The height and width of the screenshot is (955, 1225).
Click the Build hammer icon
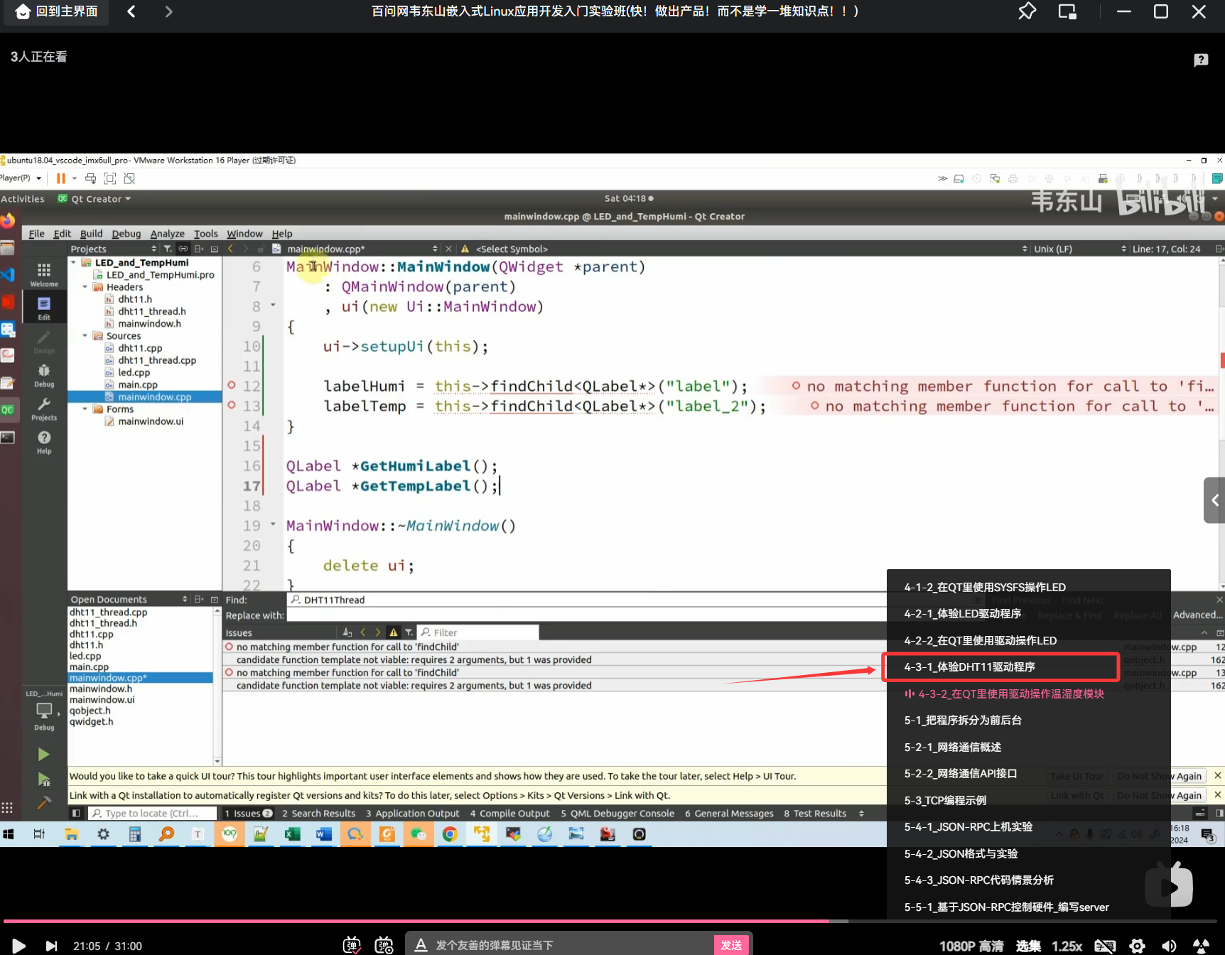pyautogui.click(x=43, y=803)
